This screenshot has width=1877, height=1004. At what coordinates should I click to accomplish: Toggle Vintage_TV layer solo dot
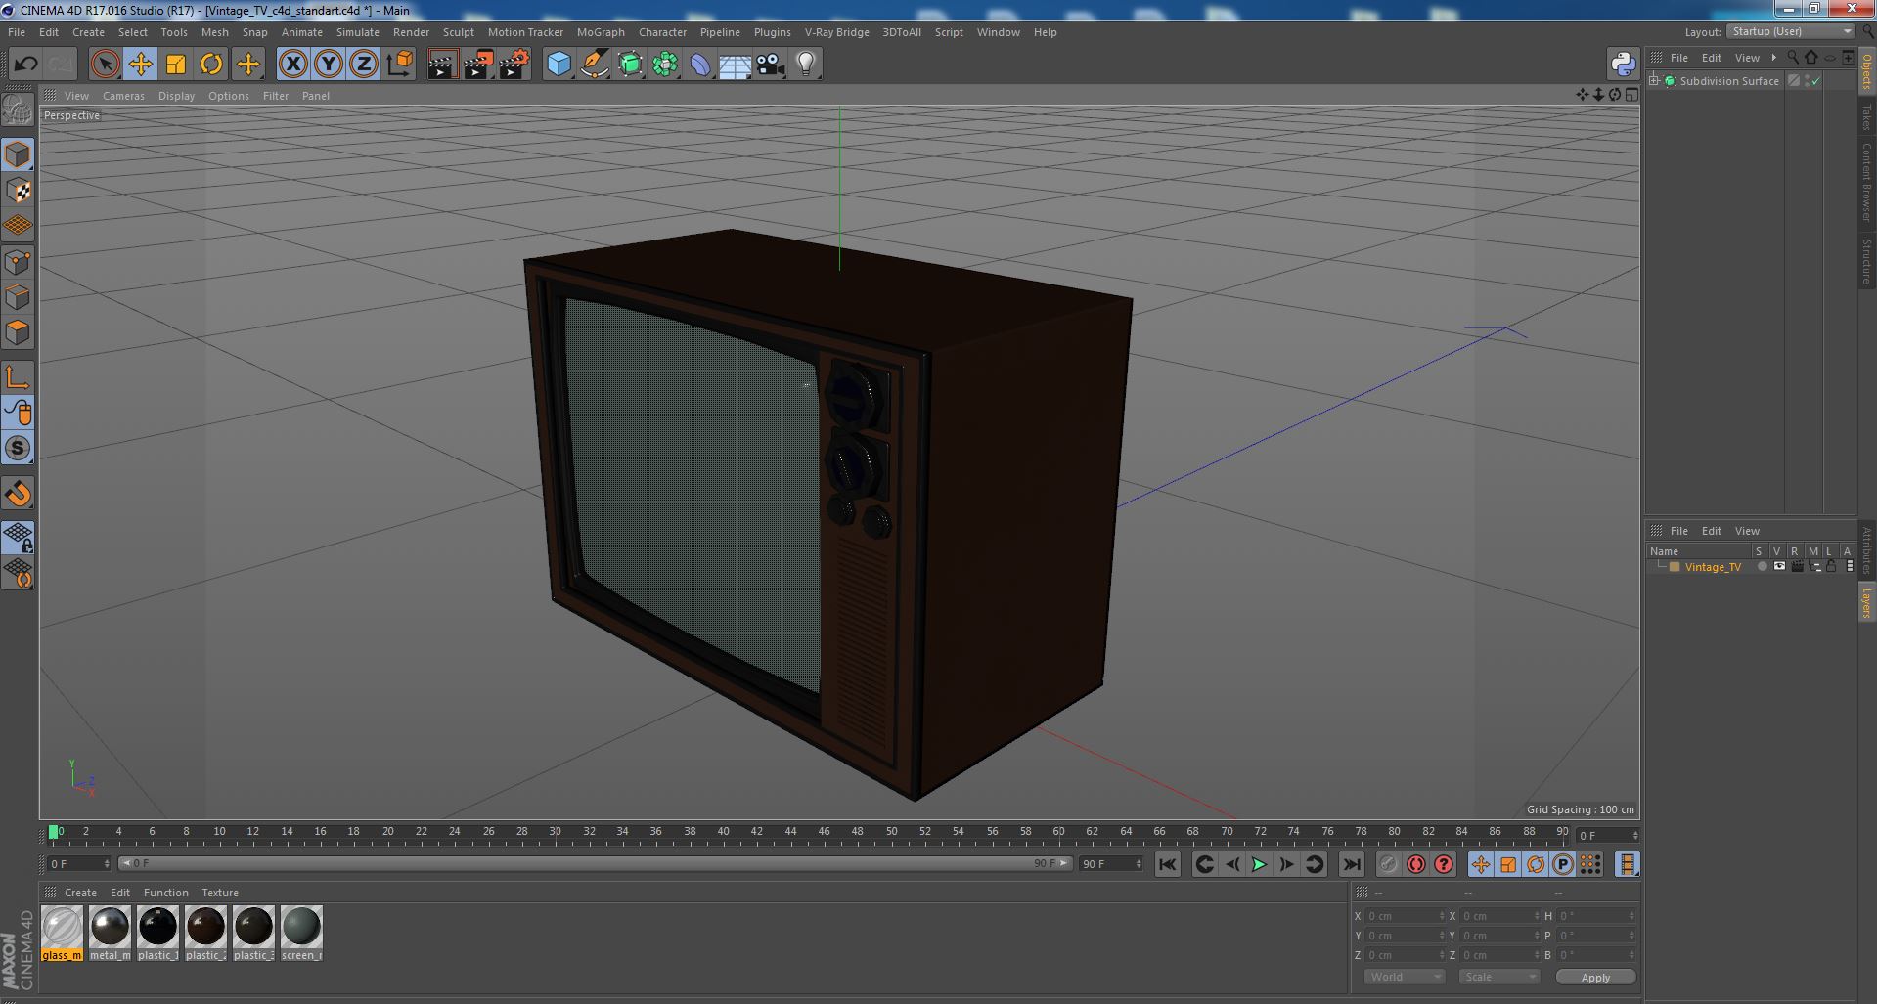coord(1762,567)
